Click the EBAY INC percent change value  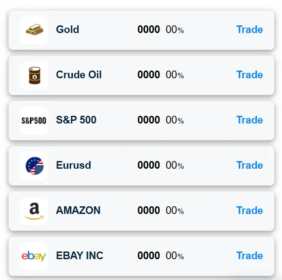coord(175,256)
